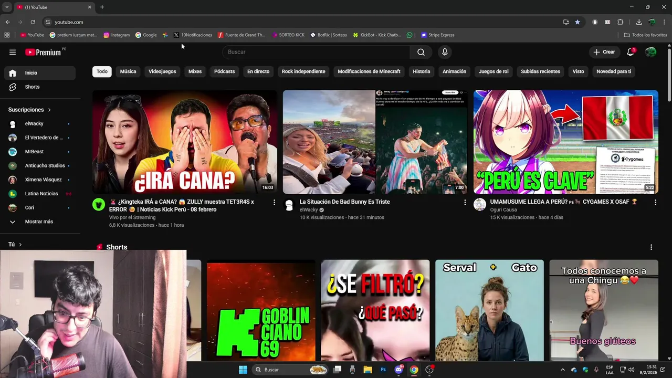
Task: Open the Todos los favoritos folder
Action: tap(645, 35)
